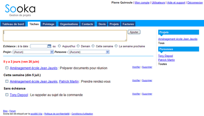The image size is (204, 116).
Task: Check the 'Prendre rendez-vous' task box
Action: (x=7, y=81)
